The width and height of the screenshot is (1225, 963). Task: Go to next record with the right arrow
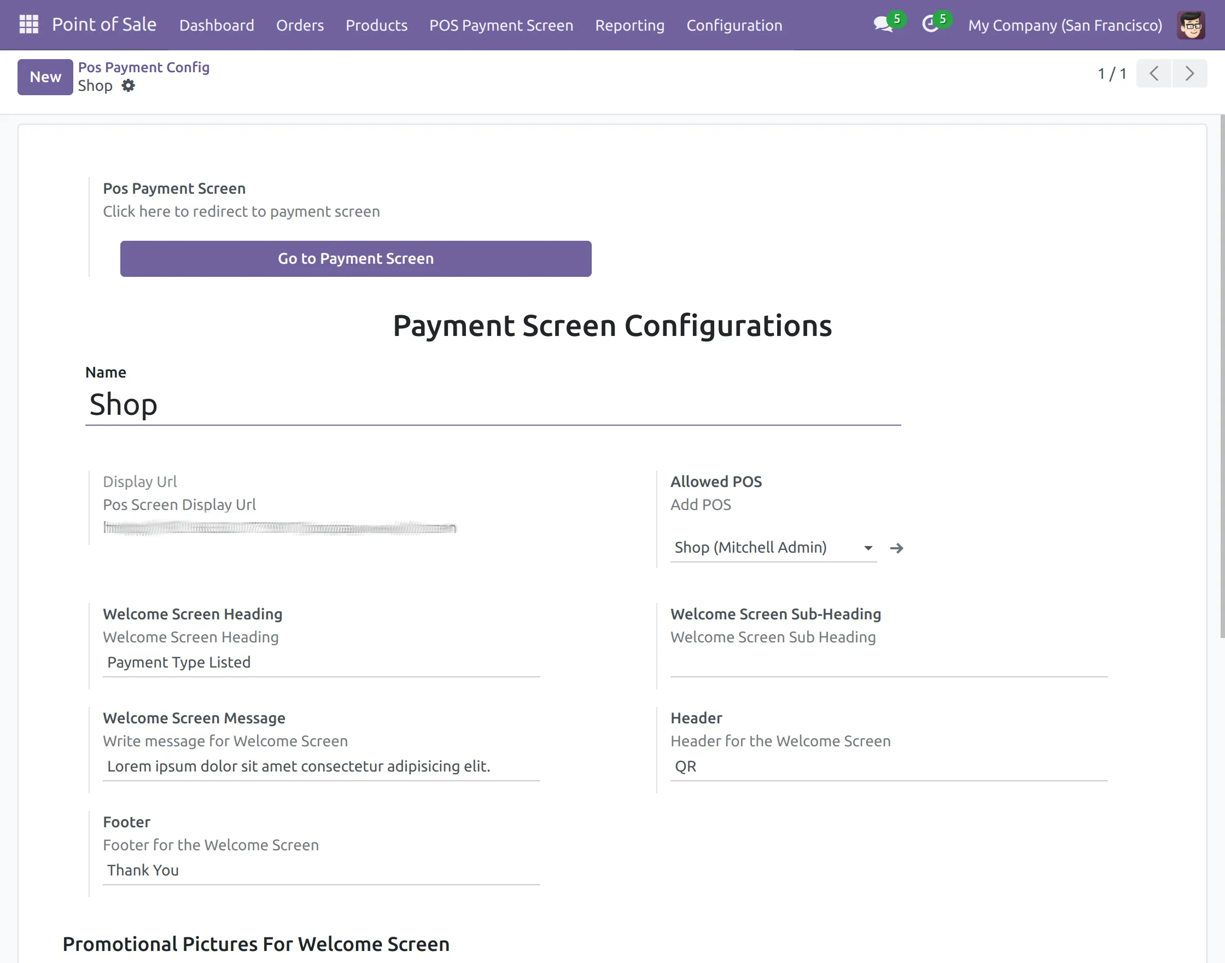click(1189, 73)
